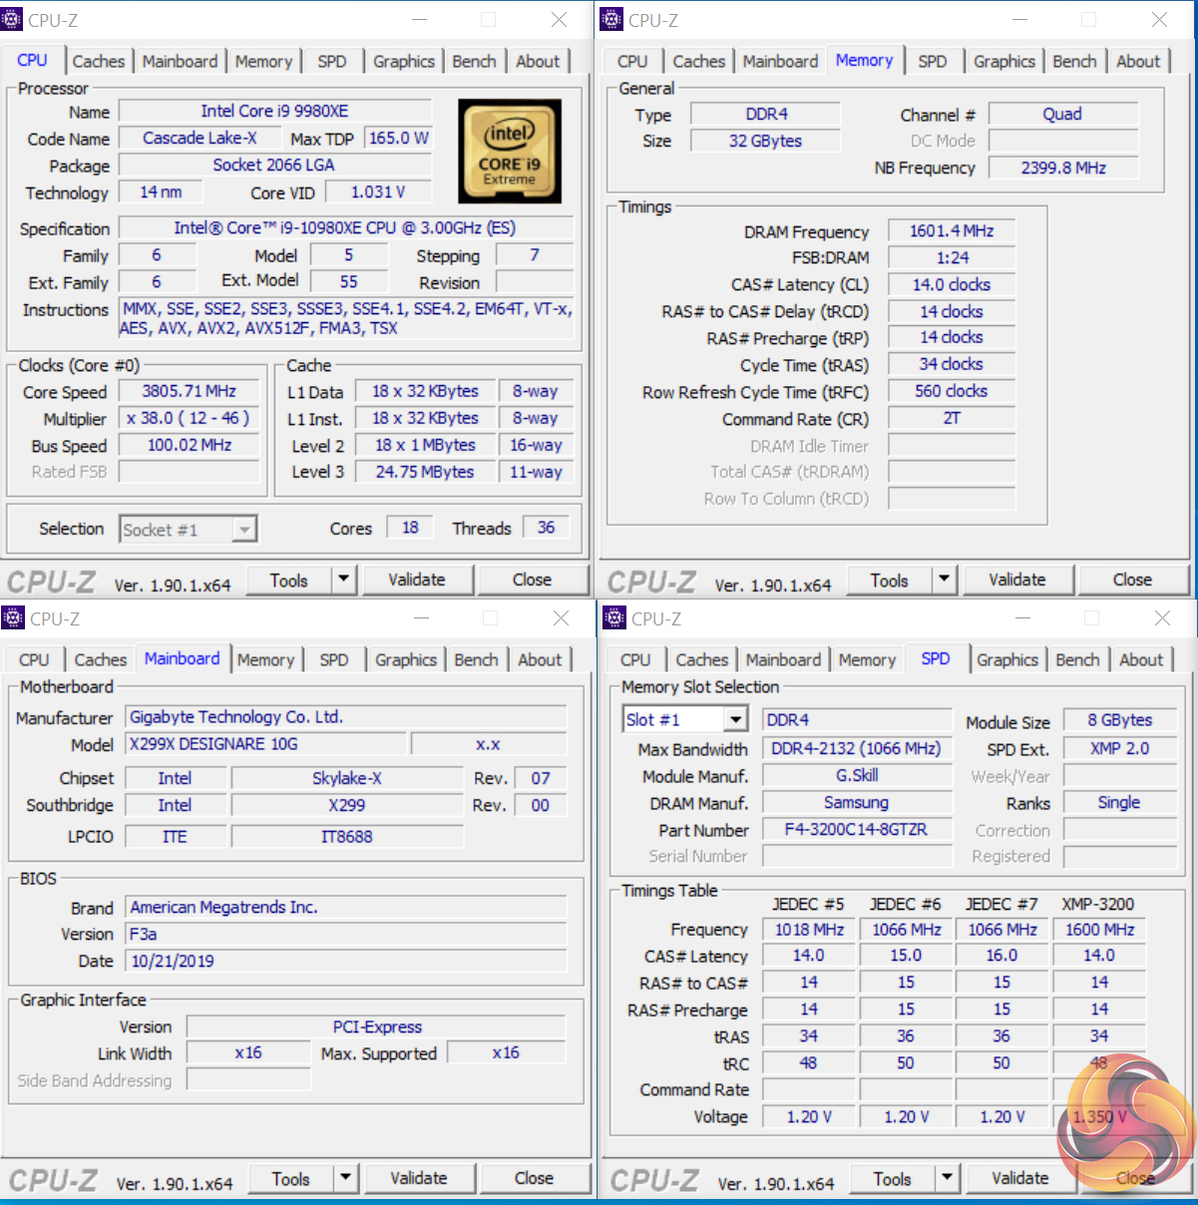Open Bench tab in CPU window
The width and height of the screenshot is (1198, 1205).
pos(474,61)
